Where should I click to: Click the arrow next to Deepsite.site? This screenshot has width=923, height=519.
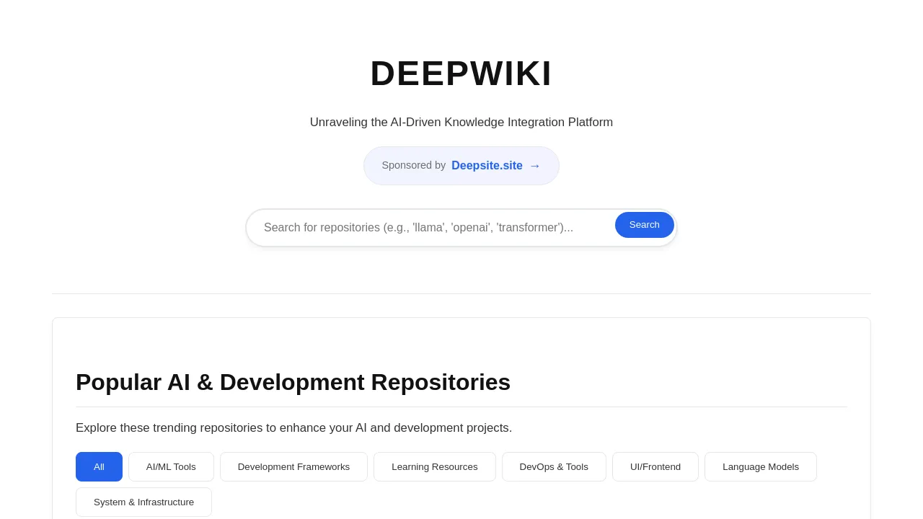tap(535, 167)
